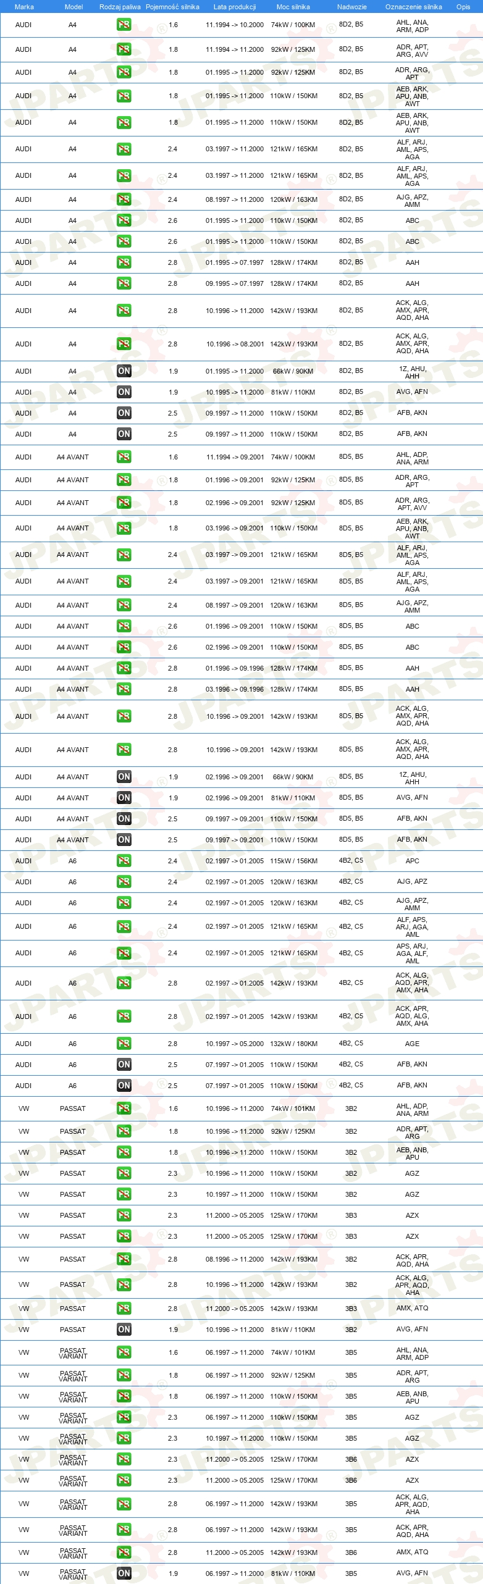Click diesel ON icon in A4 66kW/90KM row
Viewport: 483px width, 1584px height.
coord(124,371)
